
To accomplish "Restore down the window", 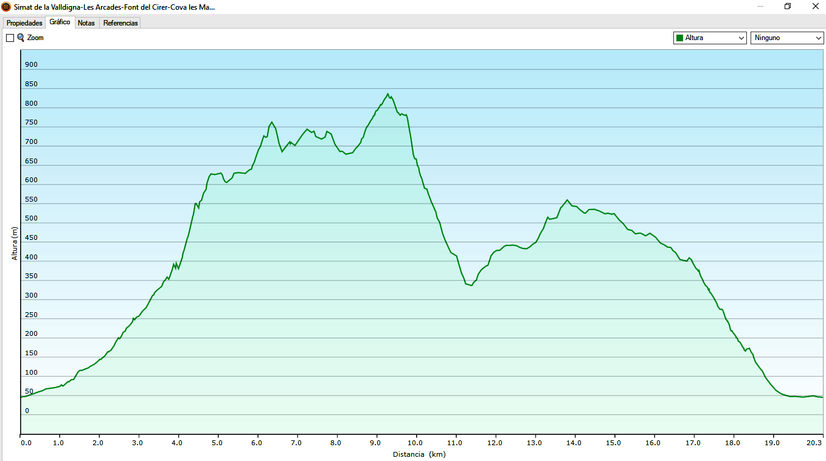I will click(x=788, y=7).
